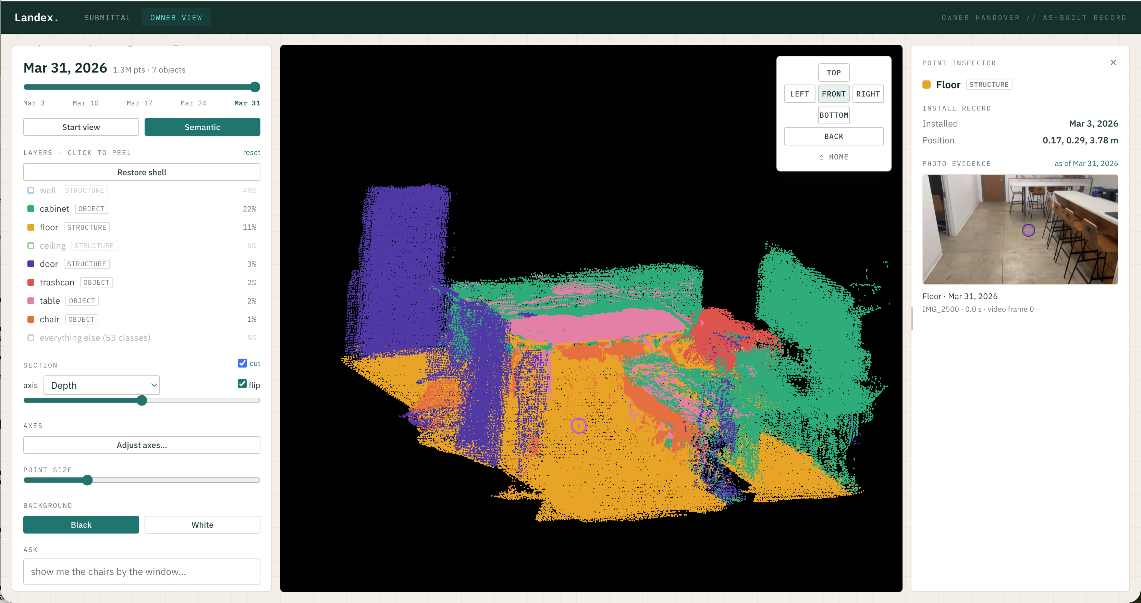
Task: Click the 'as of Mar 31, 2026' link
Action: pyautogui.click(x=1086, y=163)
